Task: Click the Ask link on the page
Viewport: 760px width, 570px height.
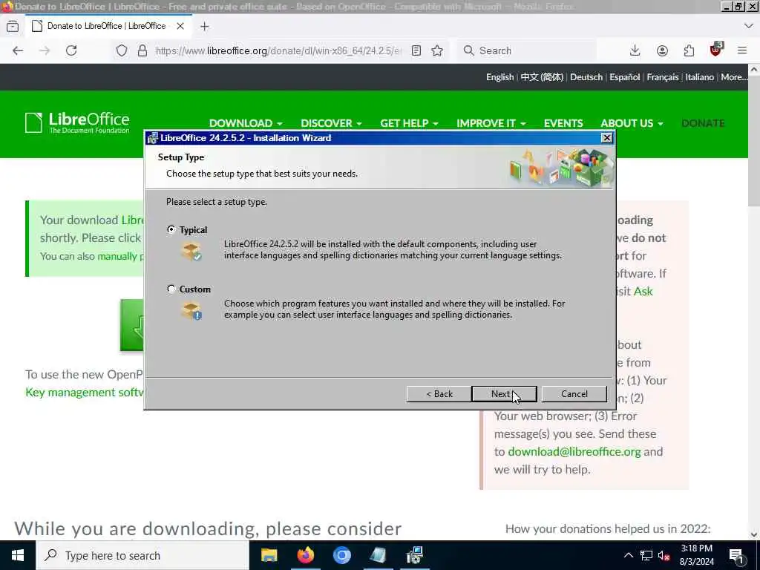Action: pos(643,291)
